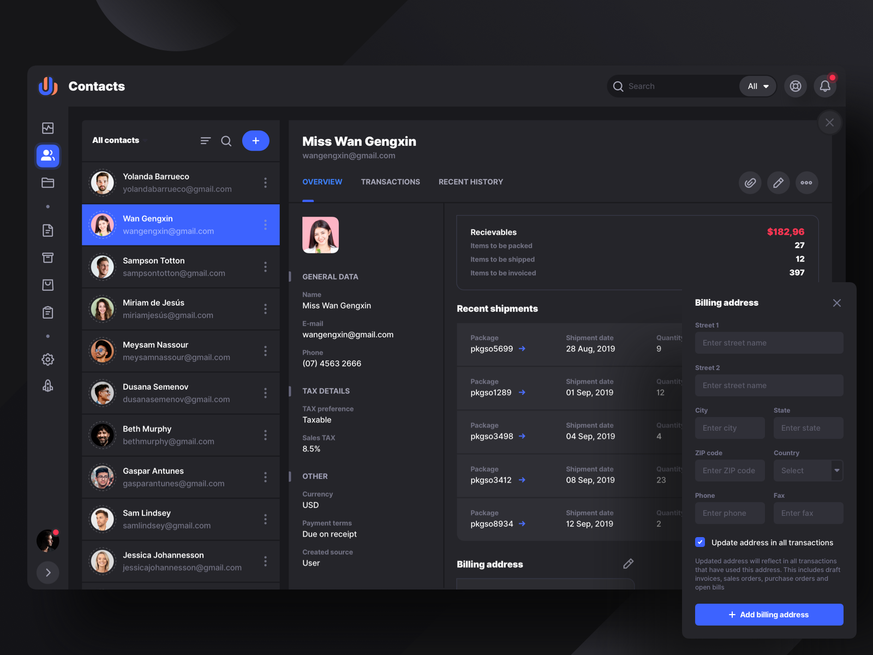Switch to the Transactions tab
This screenshot has width=873, height=655.
point(390,182)
